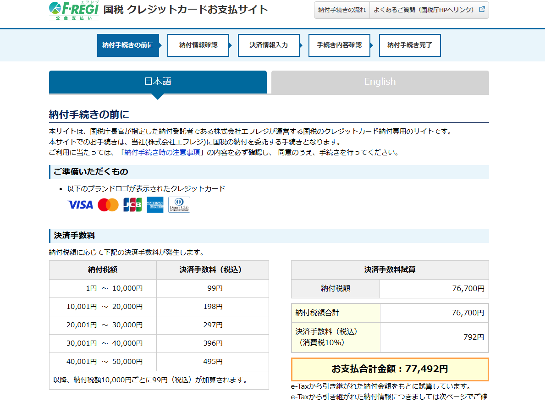This screenshot has width=545, height=402.
Task: Click the 納付税額 76,700円 value cell
Action: 434,289
